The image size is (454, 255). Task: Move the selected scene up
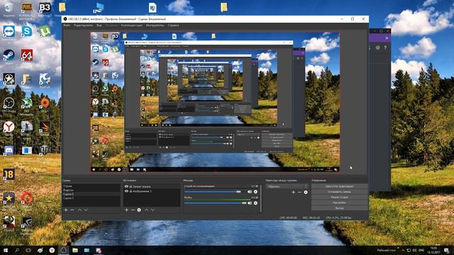(79, 210)
